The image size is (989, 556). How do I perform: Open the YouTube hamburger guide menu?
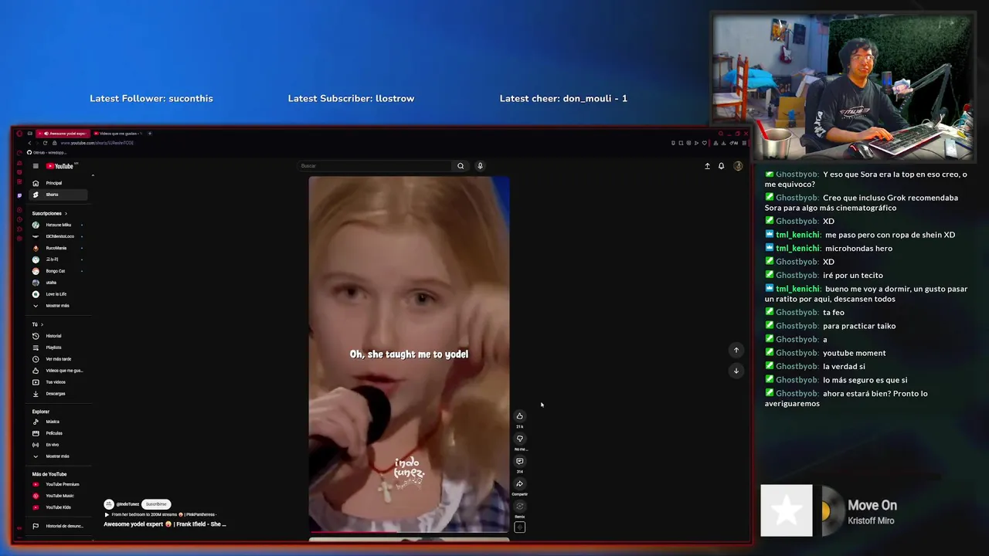coord(36,166)
